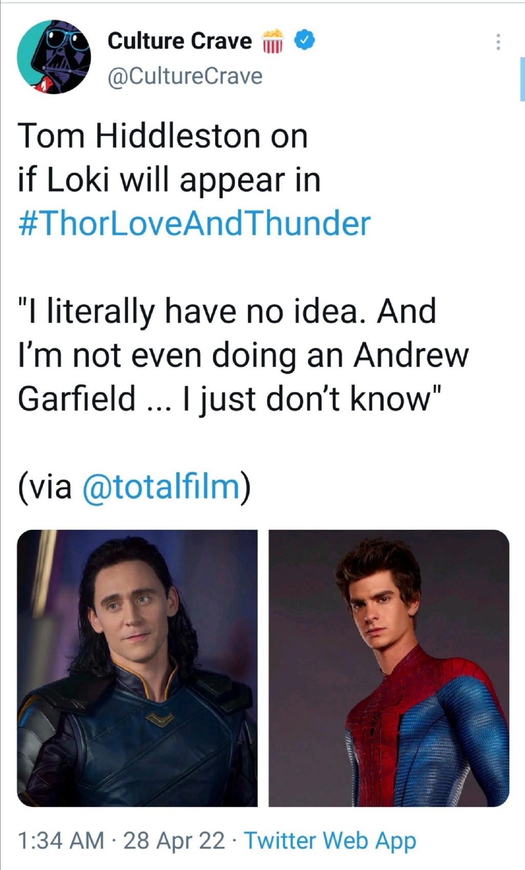Click the 1:34 AM timestamp
This screenshot has height=870, width=525.
[x=60, y=841]
